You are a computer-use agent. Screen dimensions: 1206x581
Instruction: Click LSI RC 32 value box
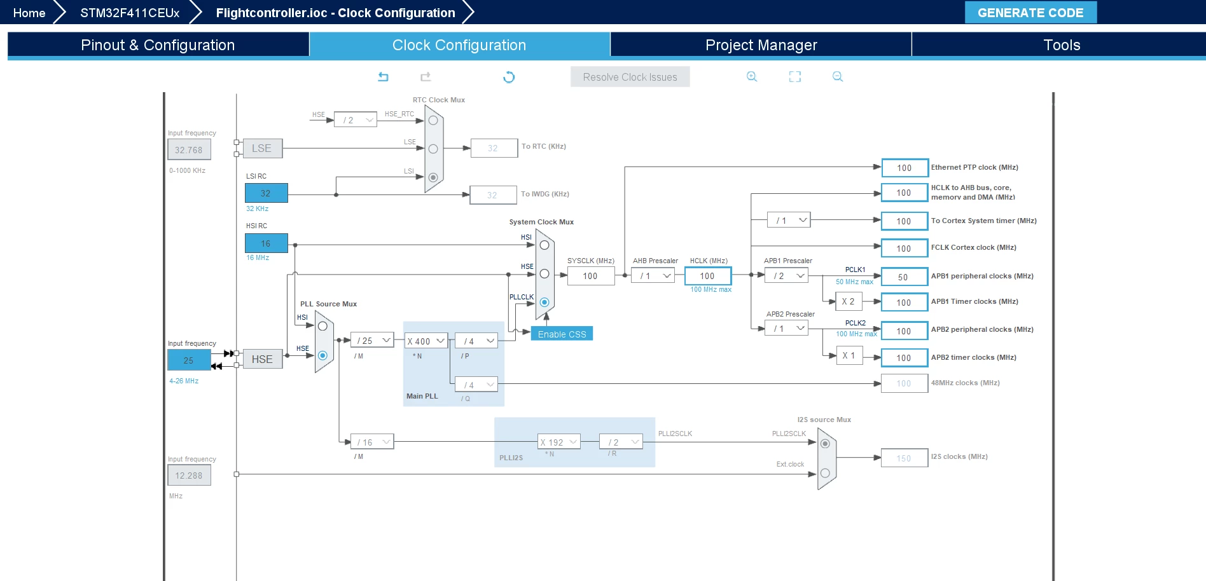click(266, 193)
